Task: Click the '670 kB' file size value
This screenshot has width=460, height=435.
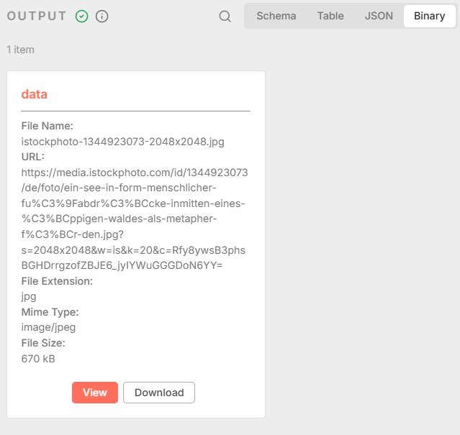Action: pyautogui.click(x=38, y=358)
